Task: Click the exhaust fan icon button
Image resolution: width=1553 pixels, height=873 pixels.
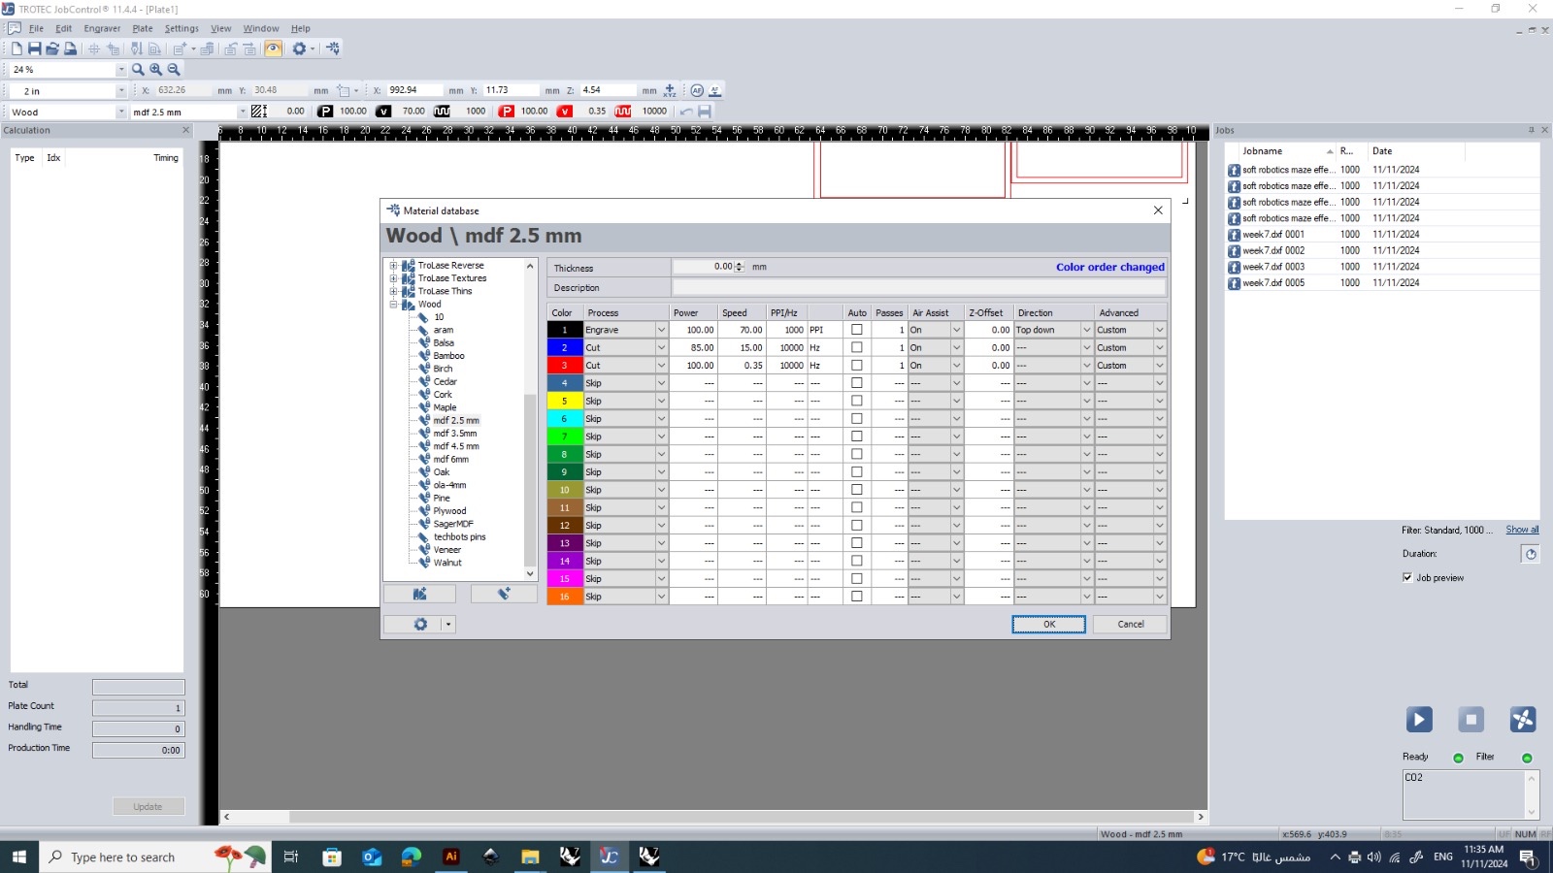Action: (x=1523, y=719)
